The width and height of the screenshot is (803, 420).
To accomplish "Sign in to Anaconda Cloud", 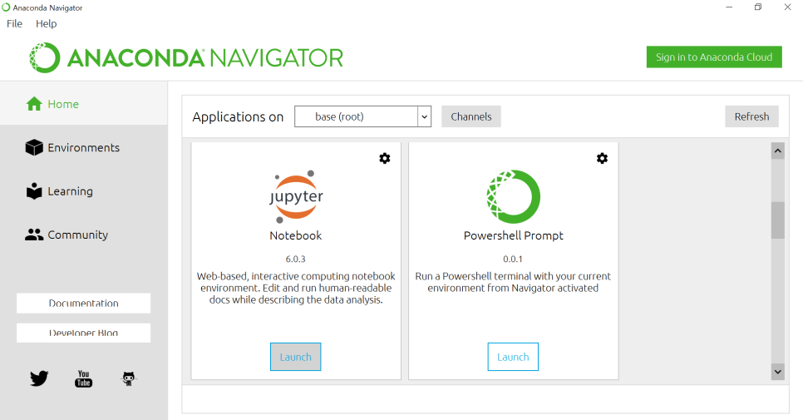I will pyautogui.click(x=714, y=57).
